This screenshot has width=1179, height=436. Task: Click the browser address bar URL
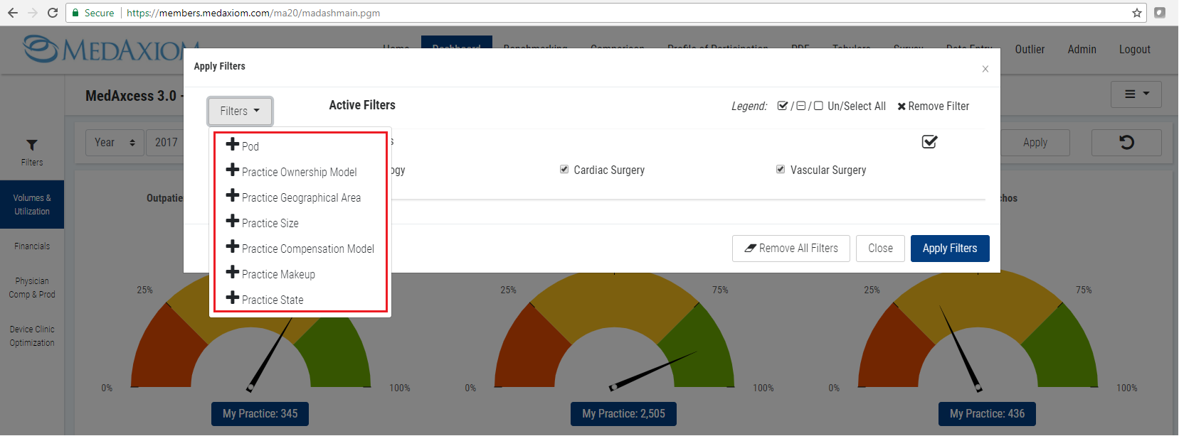253,13
